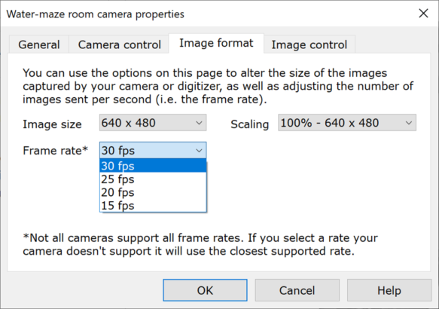
Task: Open the Camera control tab
Action: tap(119, 44)
